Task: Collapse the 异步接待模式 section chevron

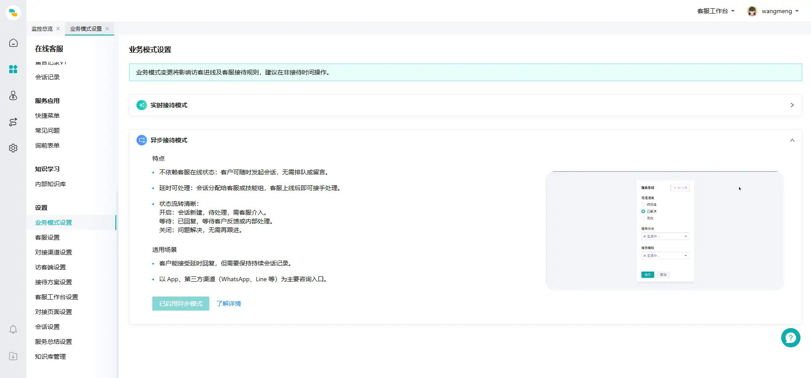Action: tap(792, 140)
